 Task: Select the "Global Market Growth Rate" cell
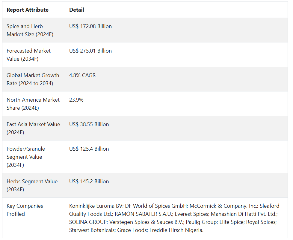[33, 79]
